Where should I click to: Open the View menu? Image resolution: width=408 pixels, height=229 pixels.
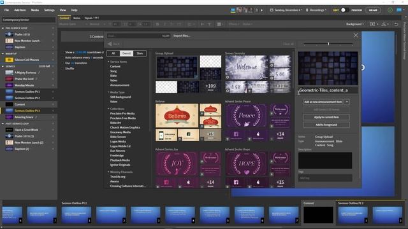click(62, 10)
